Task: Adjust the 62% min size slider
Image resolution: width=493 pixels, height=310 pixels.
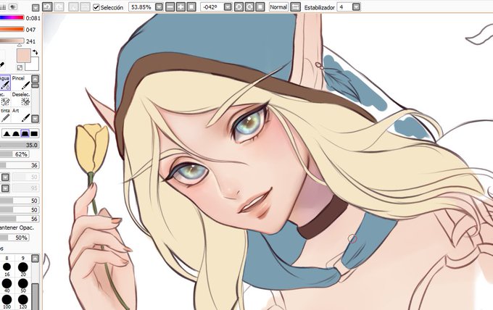Action: coord(14,154)
